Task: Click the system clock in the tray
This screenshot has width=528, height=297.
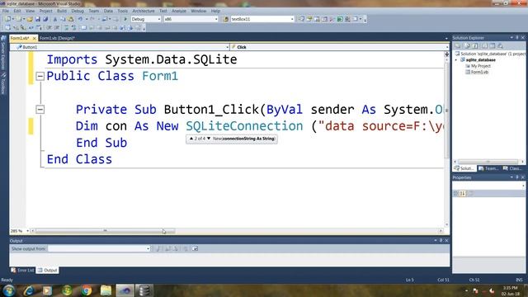Action: click(x=511, y=291)
